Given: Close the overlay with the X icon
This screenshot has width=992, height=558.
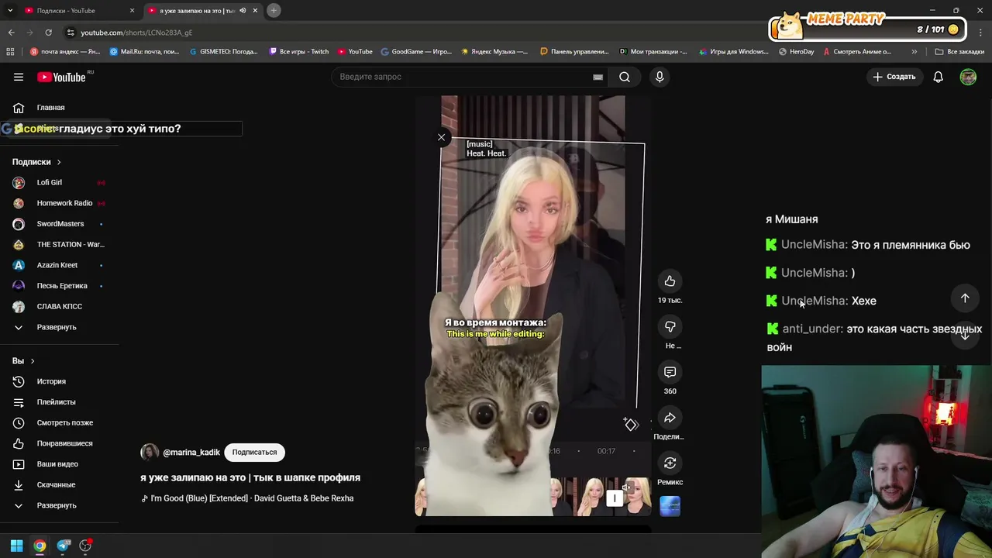Looking at the screenshot, I should click(441, 137).
